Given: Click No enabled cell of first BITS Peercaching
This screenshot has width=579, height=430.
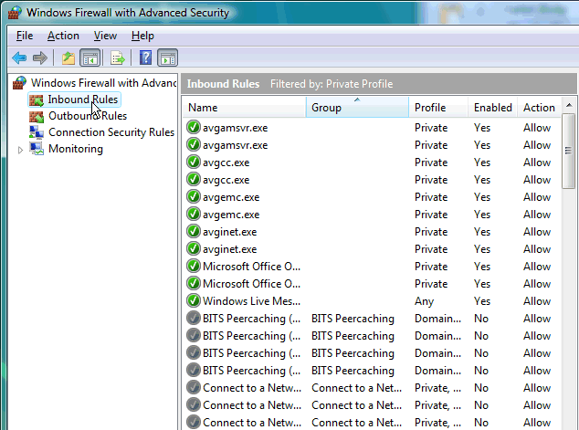Looking at the screenshot, I should (481, 319).
